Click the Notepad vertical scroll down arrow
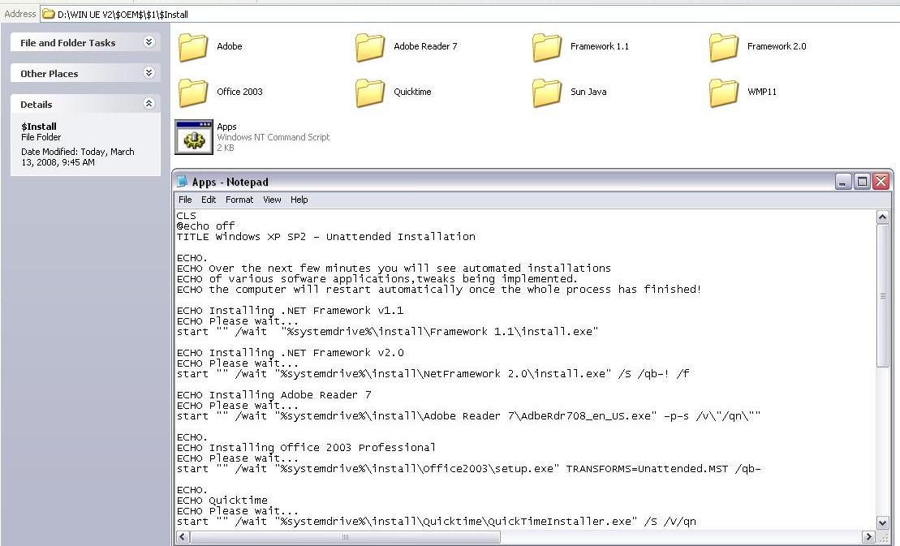Image resolution: width=900 pixels, height=546 pixels. (883, 522)
